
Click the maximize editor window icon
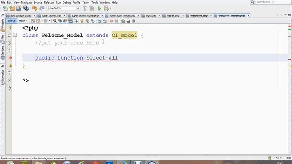(290, 15)
